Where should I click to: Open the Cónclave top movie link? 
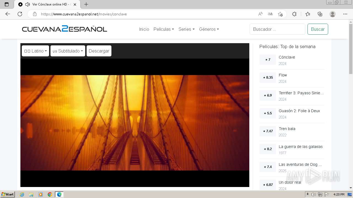(x=287, y=57)
